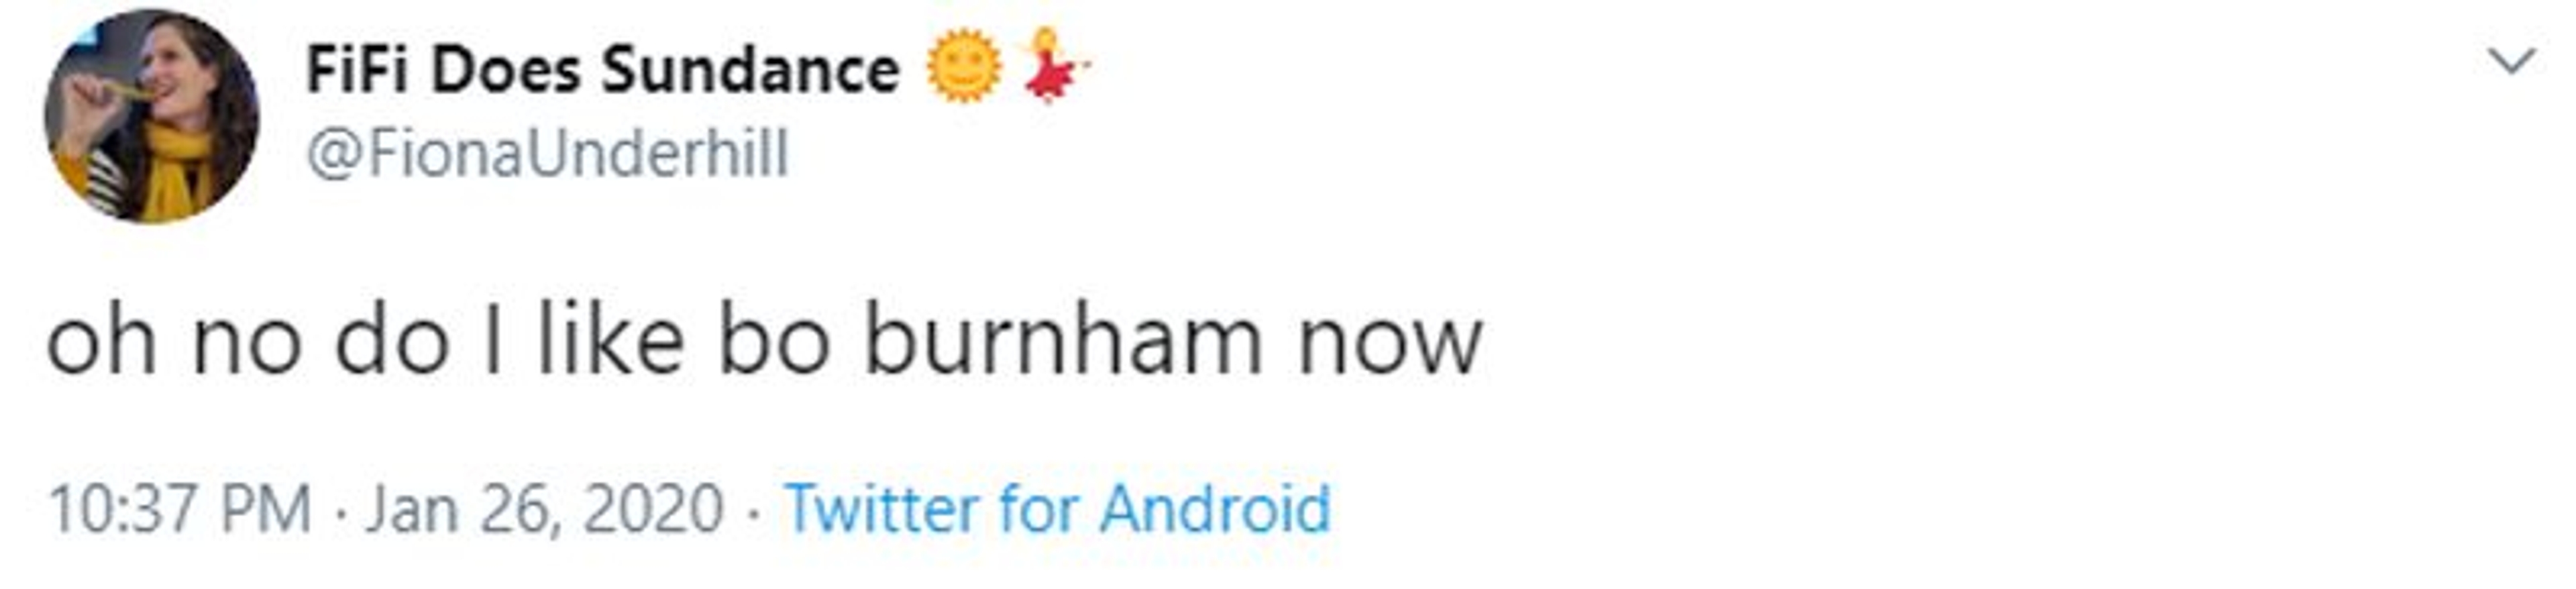This screenshot has width=2576, height=589.
Task: Click the word "Android" in the source link
Action: (1215, 508)
